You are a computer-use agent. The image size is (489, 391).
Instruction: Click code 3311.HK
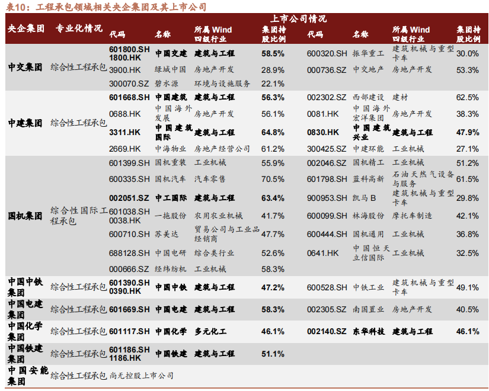tap(124, 132)
